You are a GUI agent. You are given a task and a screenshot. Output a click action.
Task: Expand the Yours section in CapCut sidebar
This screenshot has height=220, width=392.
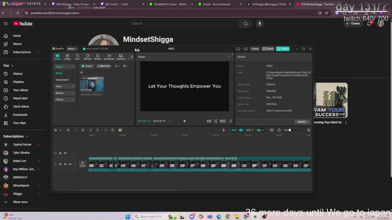click(x=64, y=86)
